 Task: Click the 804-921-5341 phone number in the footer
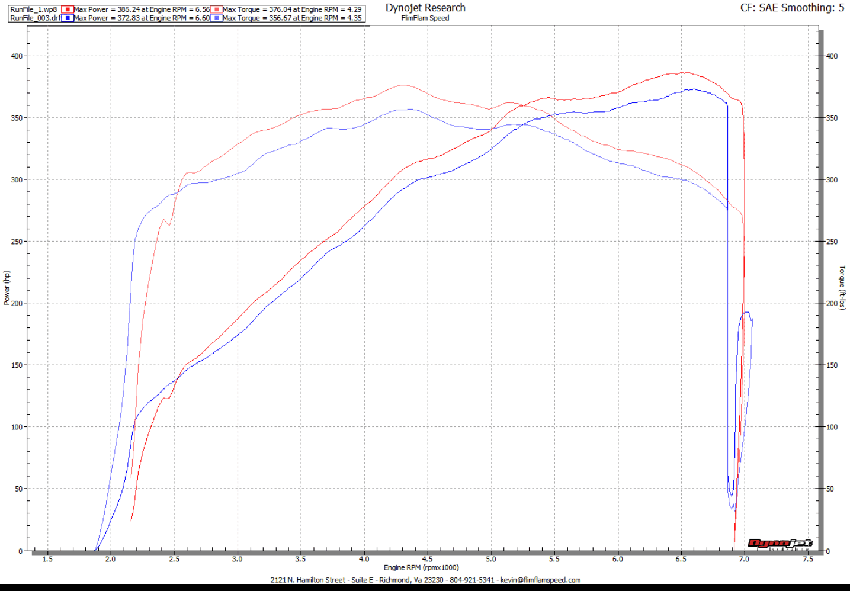click(x=471, y=580)
